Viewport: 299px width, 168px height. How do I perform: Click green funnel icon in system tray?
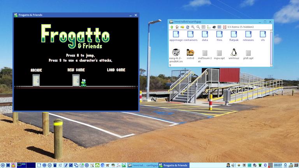point(260,165)
